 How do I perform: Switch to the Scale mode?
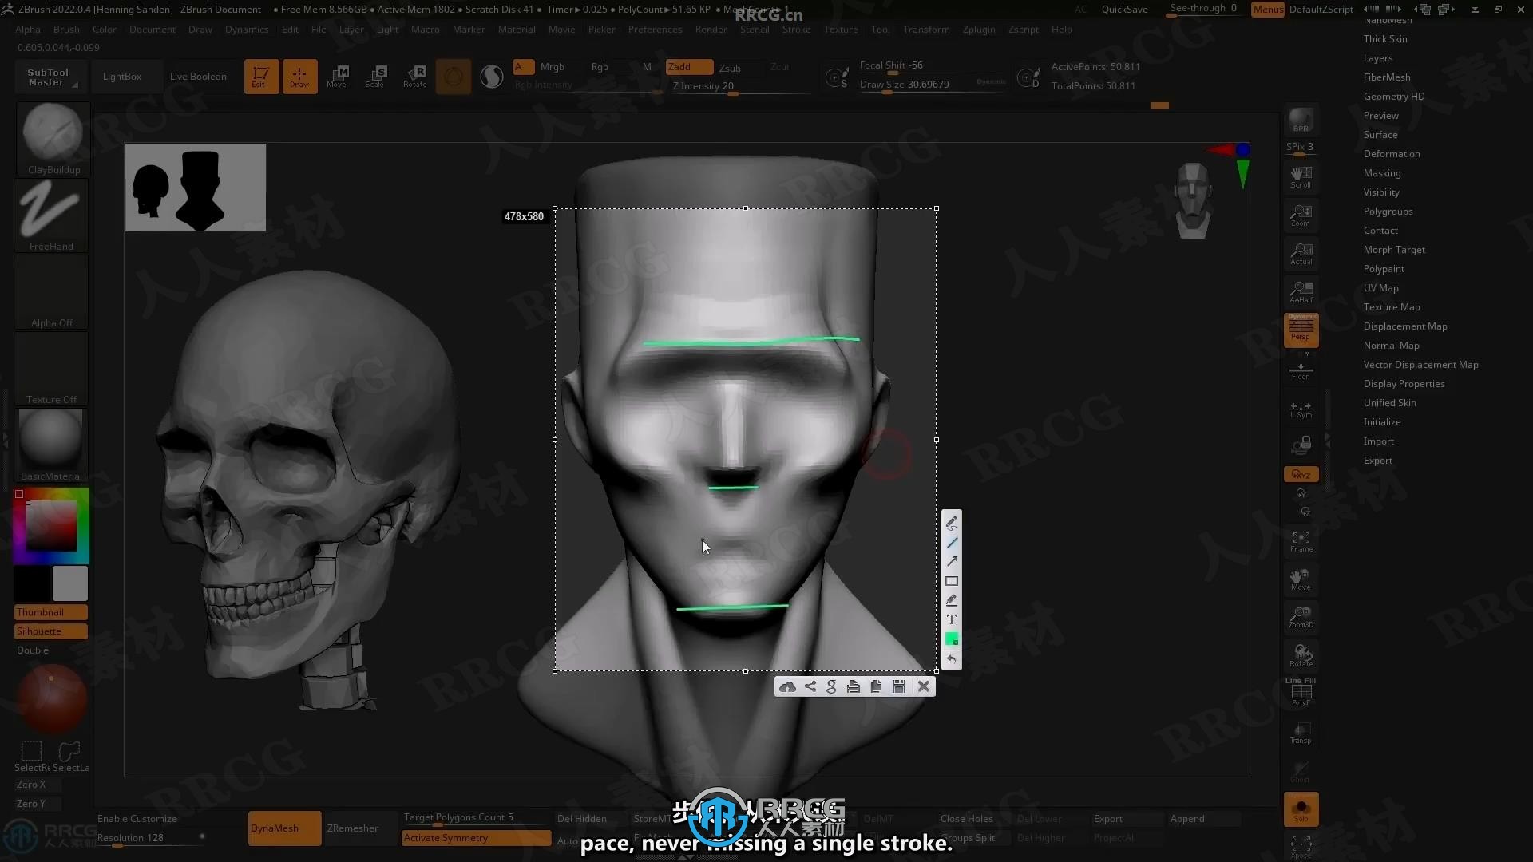(x=376, y=77)
